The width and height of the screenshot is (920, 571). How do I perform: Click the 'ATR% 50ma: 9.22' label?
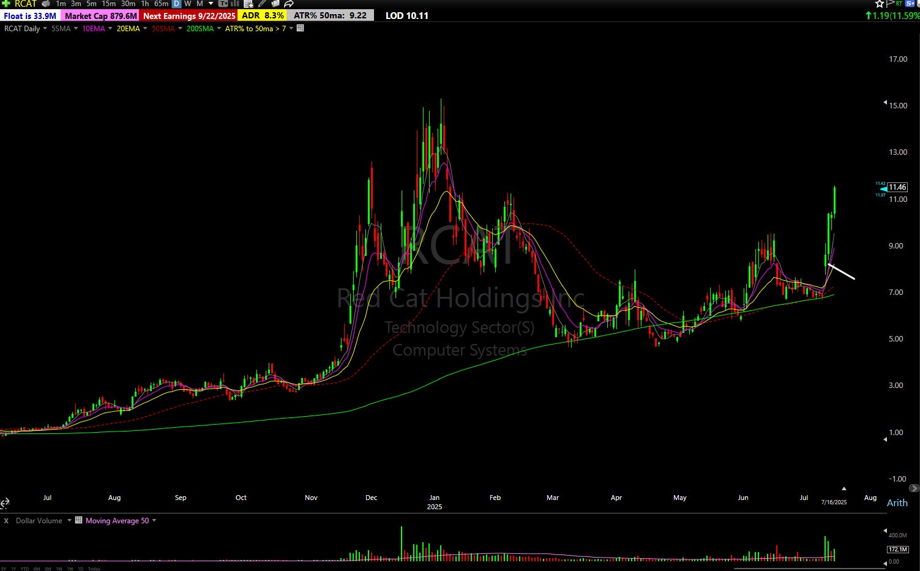(x=330, y=15)
